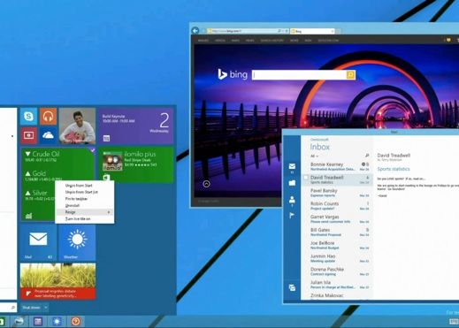
Task: Open Videos link in Bing top bar
Action: tap(220, 41)
